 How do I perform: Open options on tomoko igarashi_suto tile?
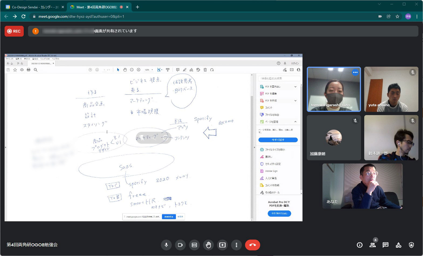[x=355, y=72]
